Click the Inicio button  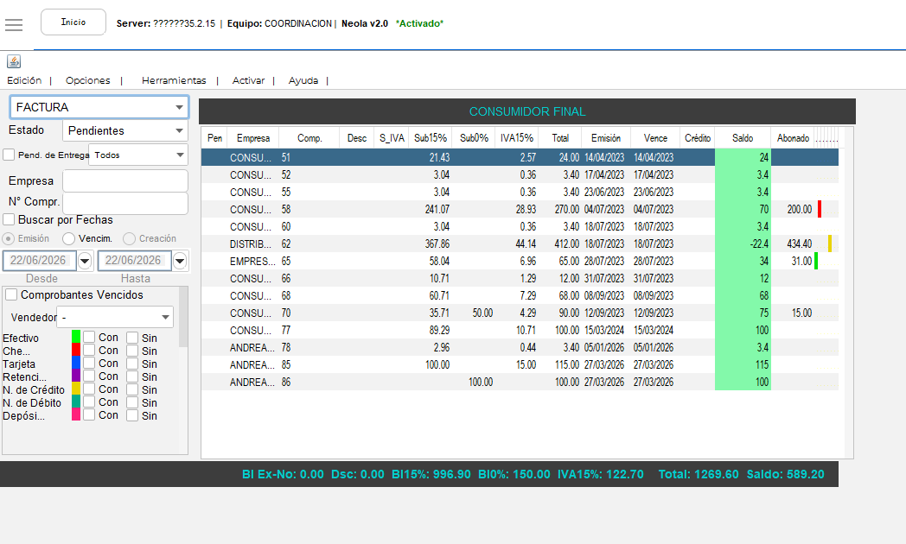[73, 22]
